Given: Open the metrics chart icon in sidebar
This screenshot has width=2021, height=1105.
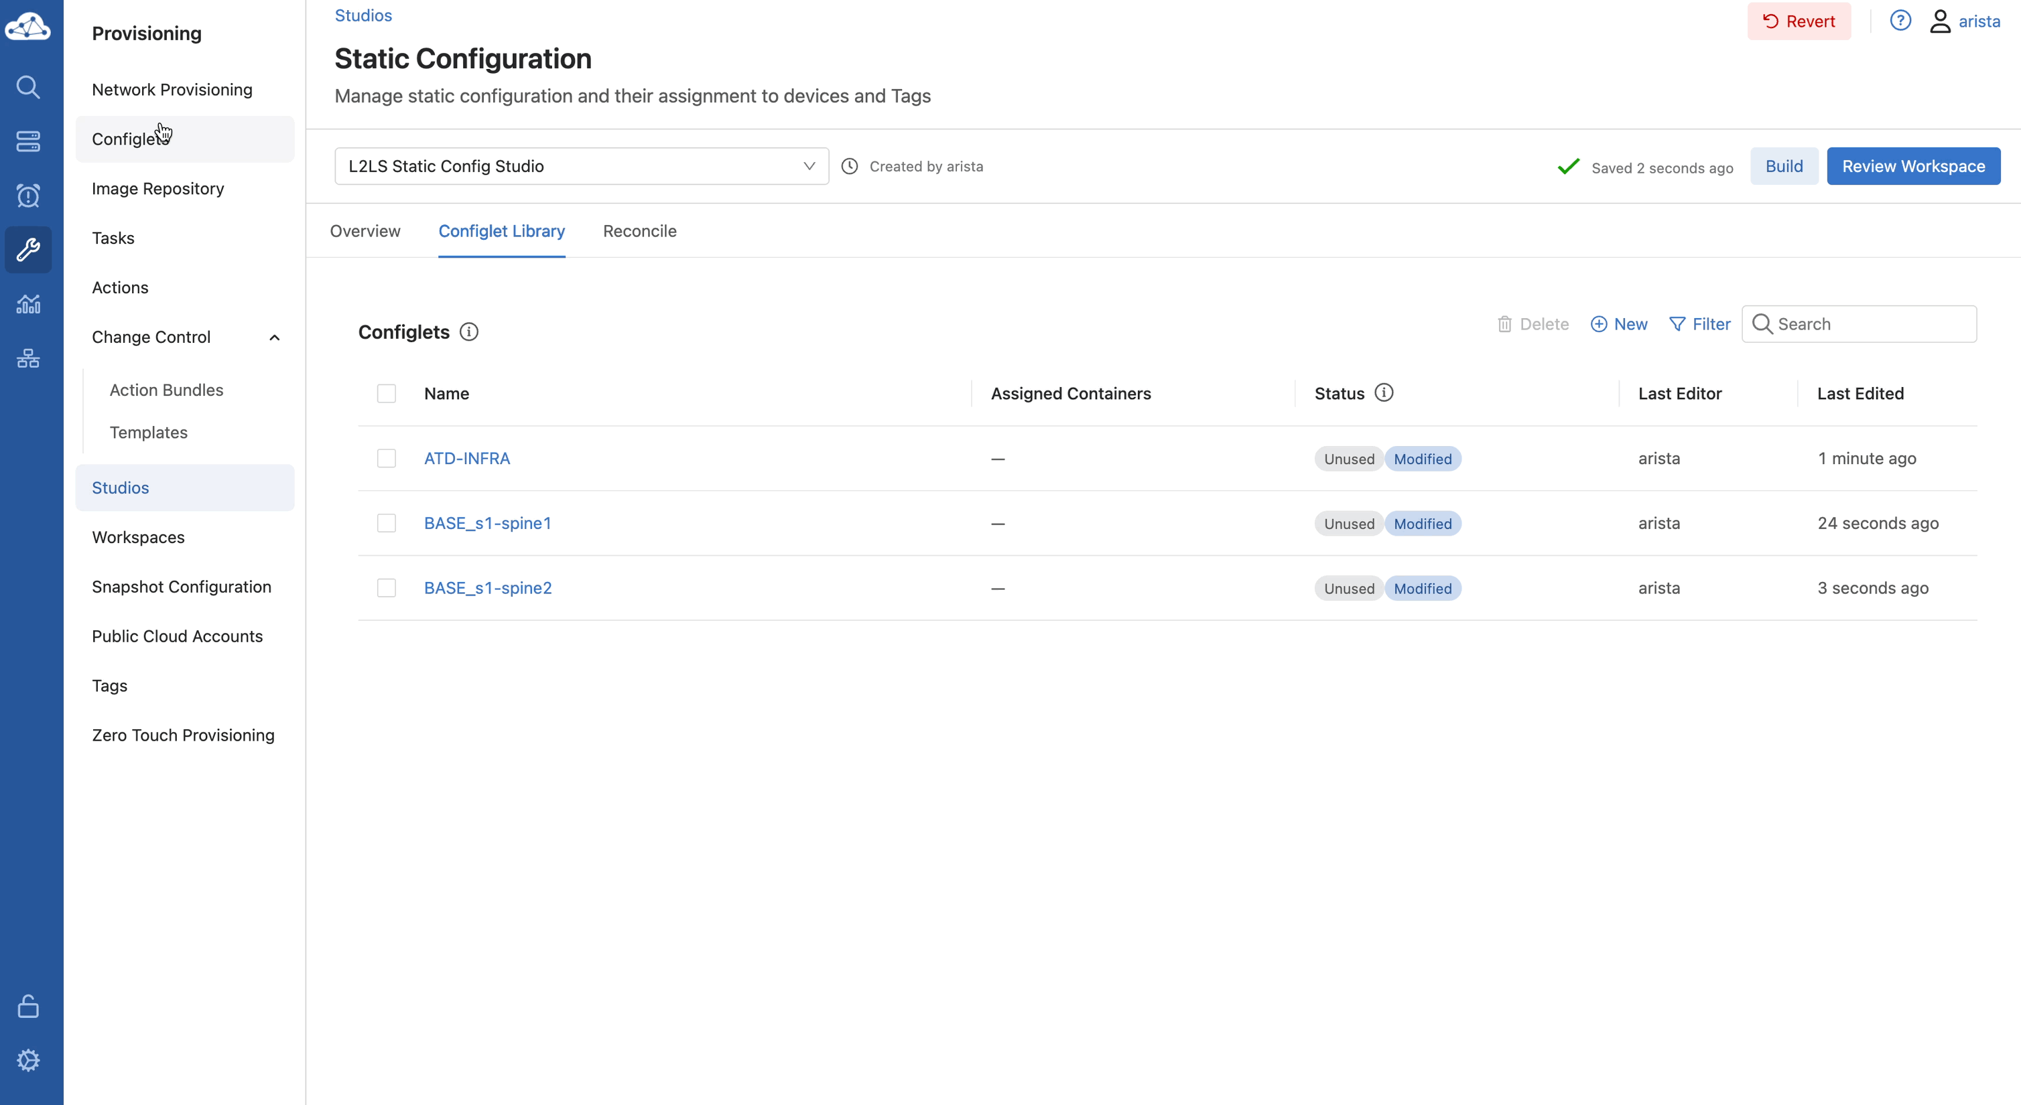Looking at the screenshot, I should pos(28,303).
